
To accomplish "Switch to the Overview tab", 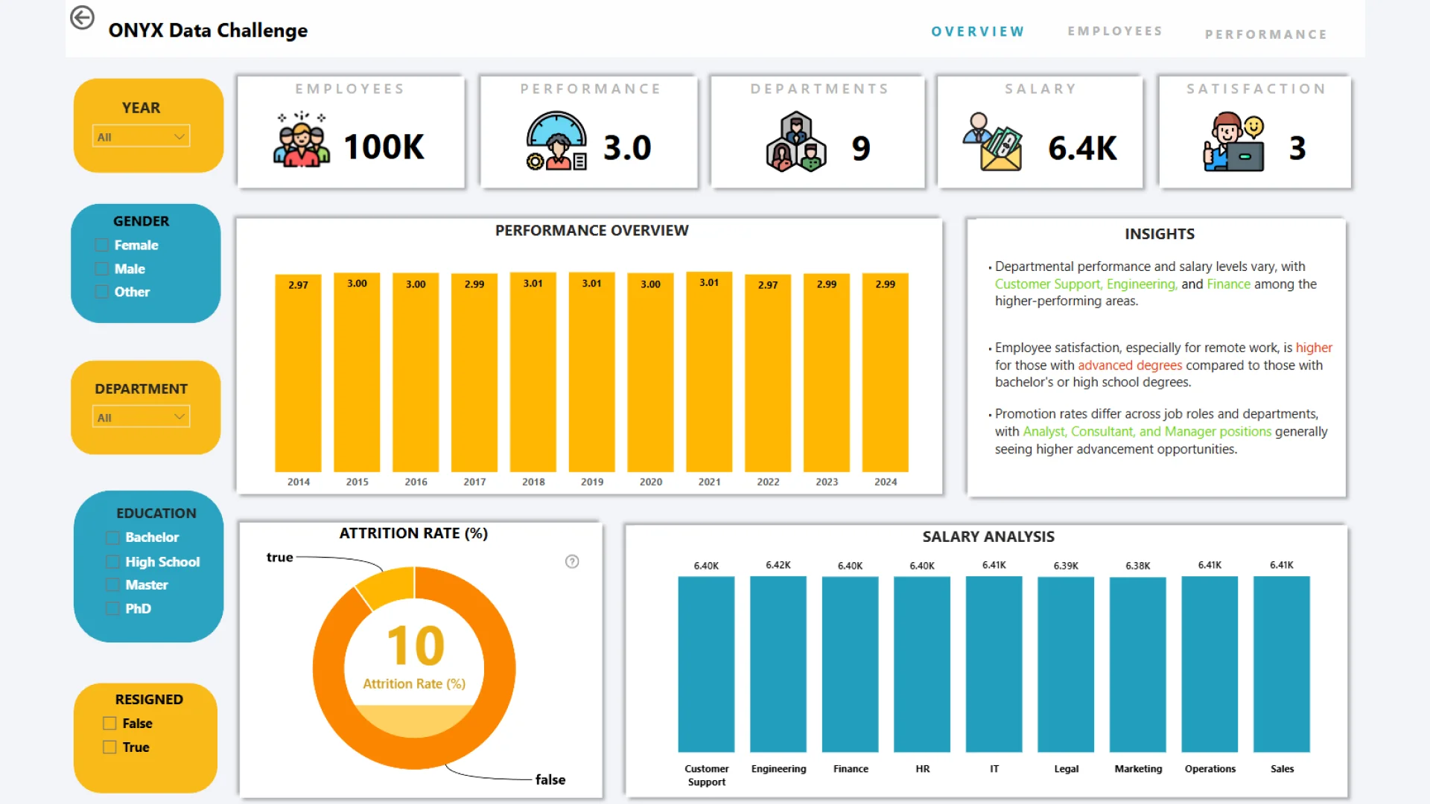I will click(x=978, y=31).
